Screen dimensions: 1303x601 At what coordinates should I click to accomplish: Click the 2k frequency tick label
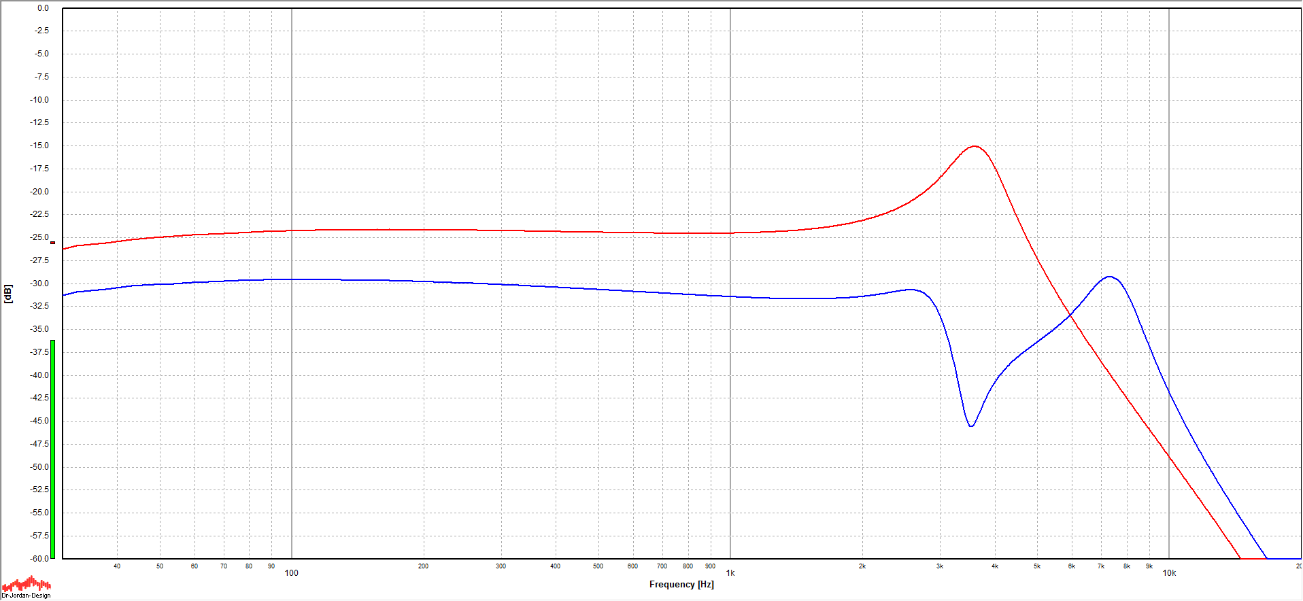pyautogui.click(x=862, y=566)
